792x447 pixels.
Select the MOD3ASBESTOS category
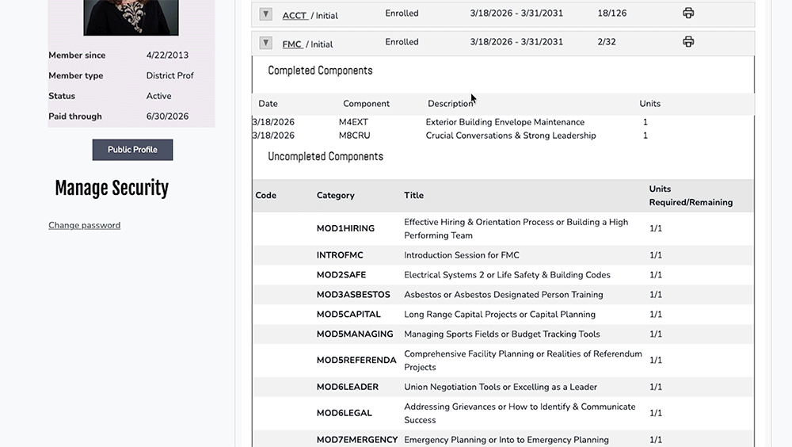tap(353, 295)
